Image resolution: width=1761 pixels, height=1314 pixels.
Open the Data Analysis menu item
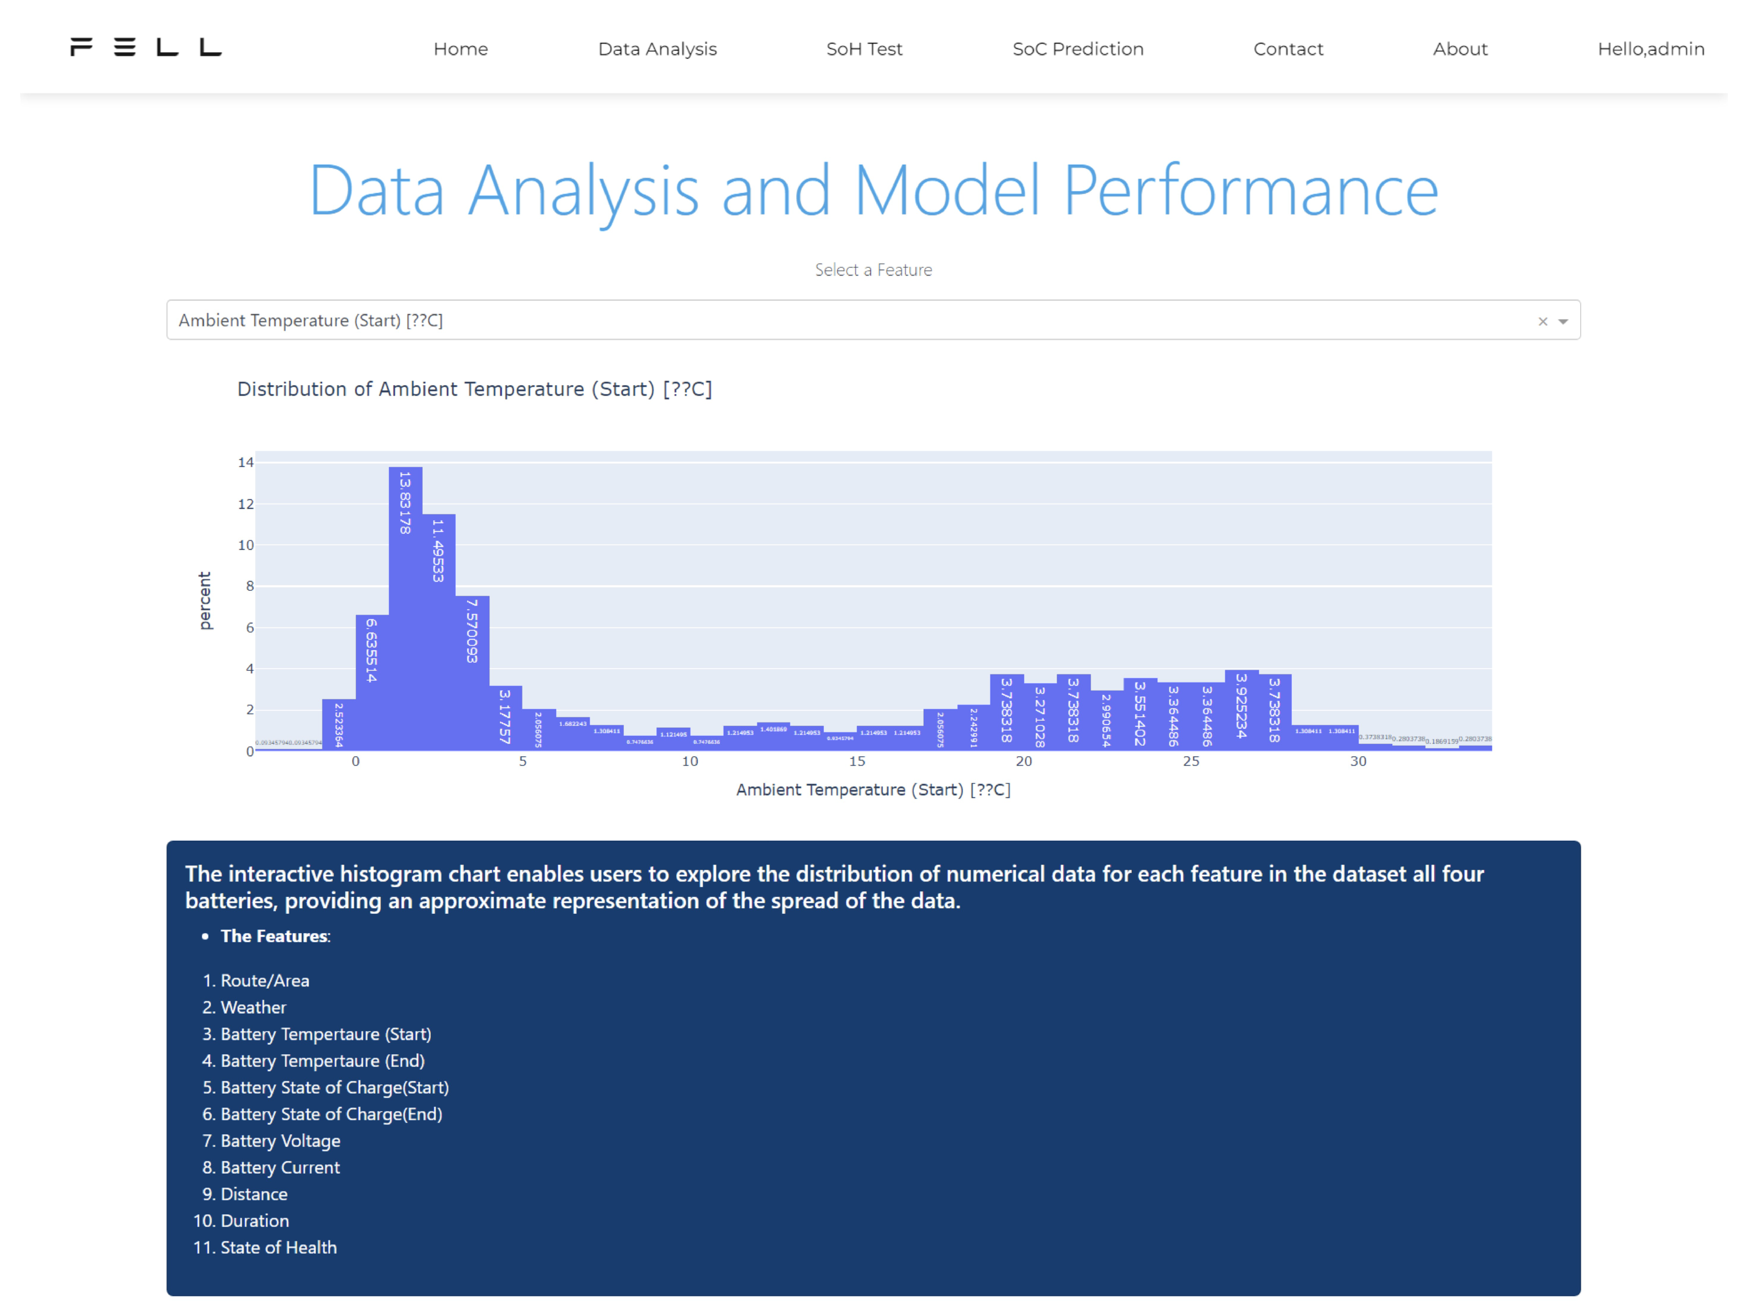657,49
